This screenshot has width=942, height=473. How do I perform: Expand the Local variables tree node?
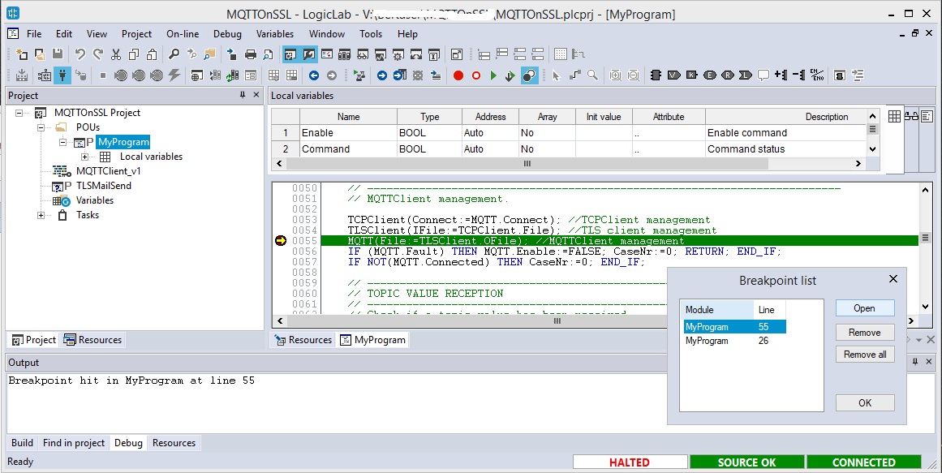[84, 157]
